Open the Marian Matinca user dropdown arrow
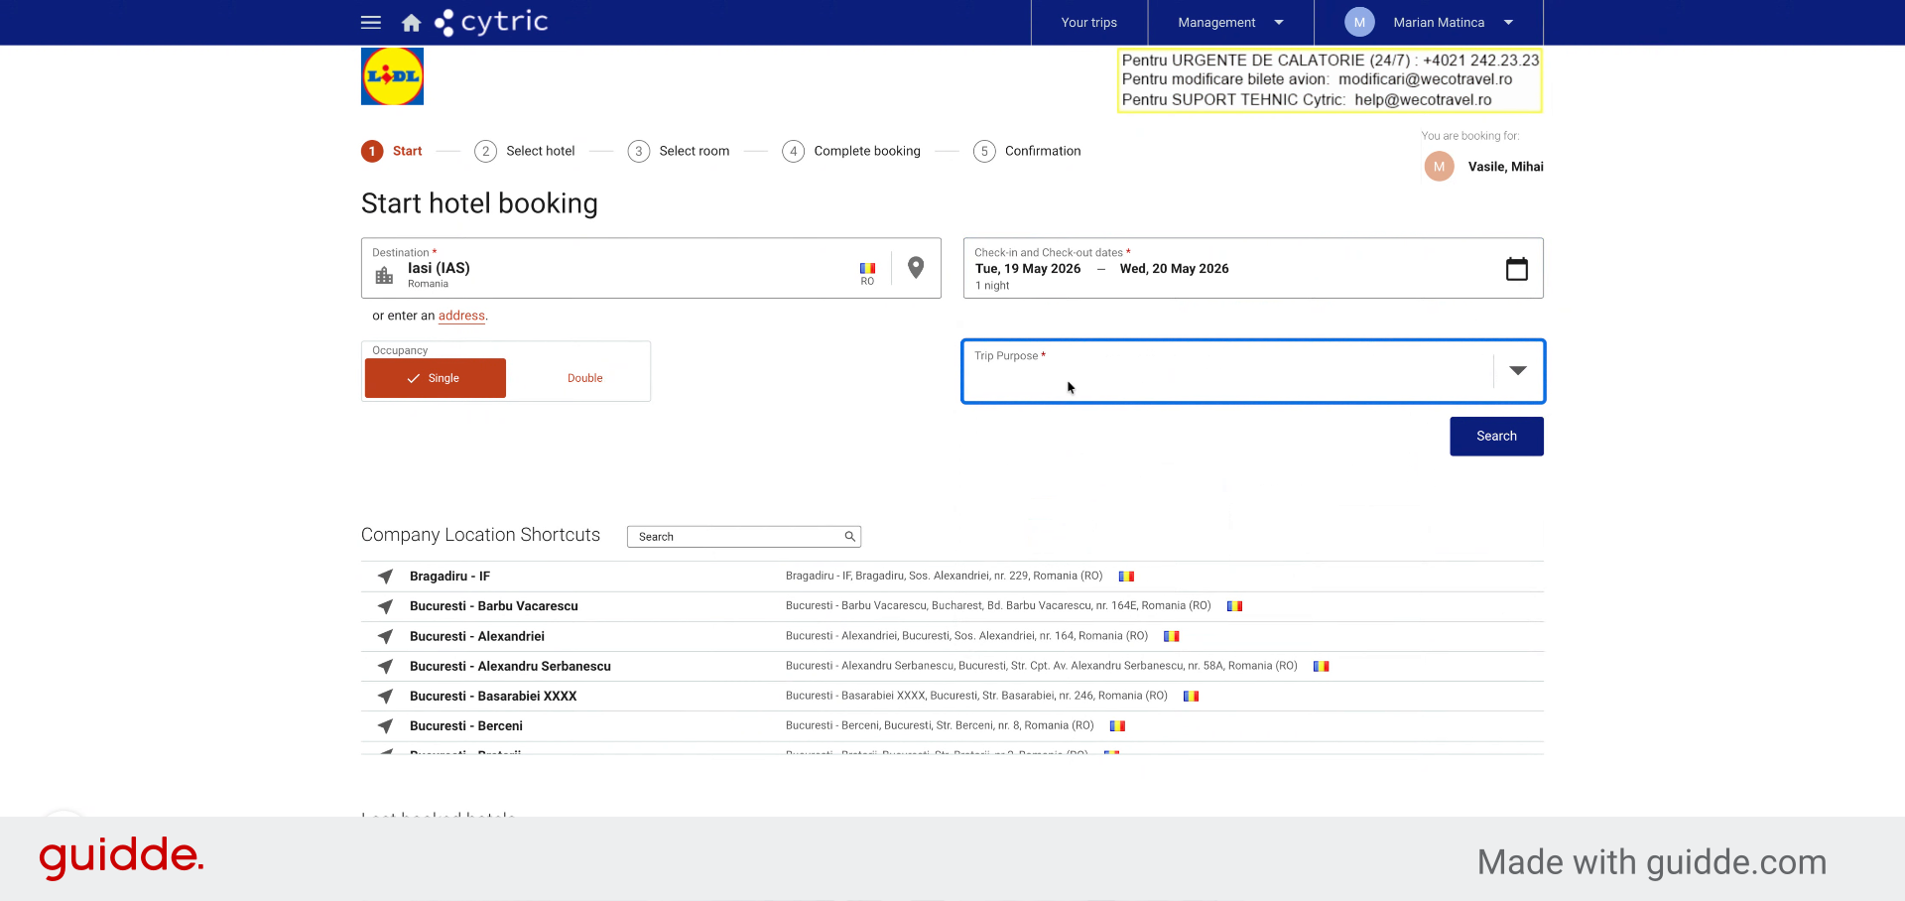This screenshot has width=1905, height=901. pyautogui.click(x=1508, y=23)
